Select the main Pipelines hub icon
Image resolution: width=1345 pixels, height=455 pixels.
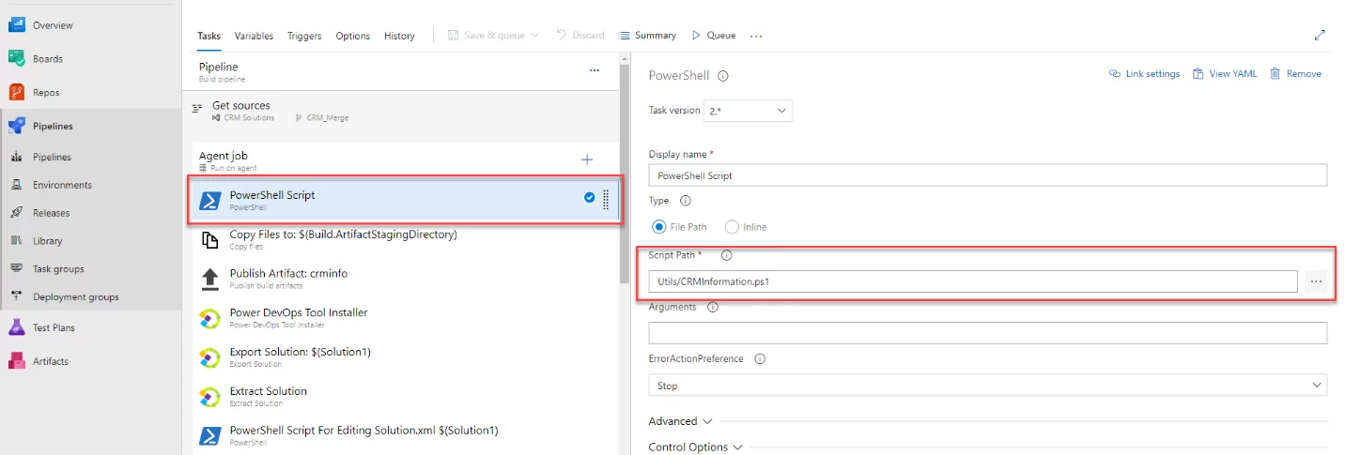(x=16, y=126)
